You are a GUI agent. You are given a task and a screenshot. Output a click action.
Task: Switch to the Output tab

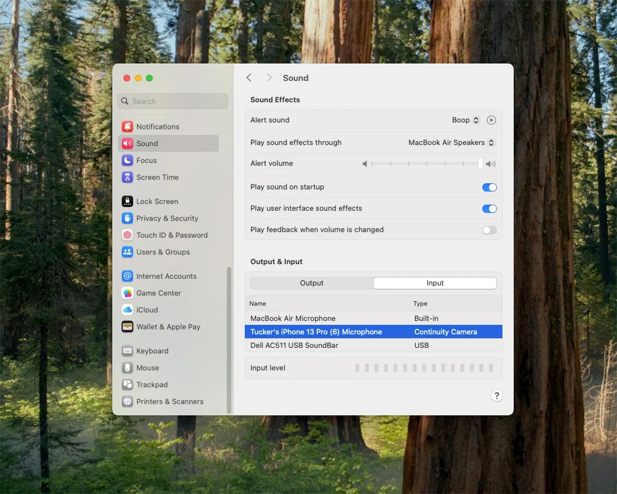click(312, 283)
